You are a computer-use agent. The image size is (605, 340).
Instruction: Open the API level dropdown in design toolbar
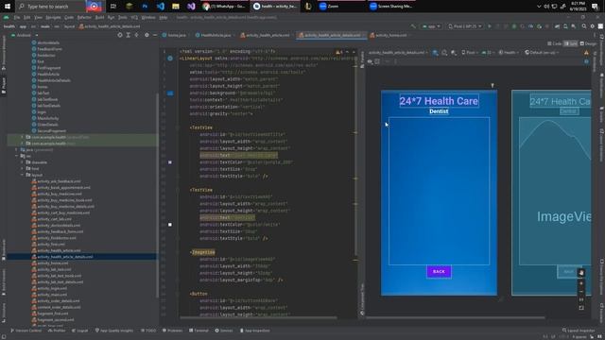coord(488,53)
